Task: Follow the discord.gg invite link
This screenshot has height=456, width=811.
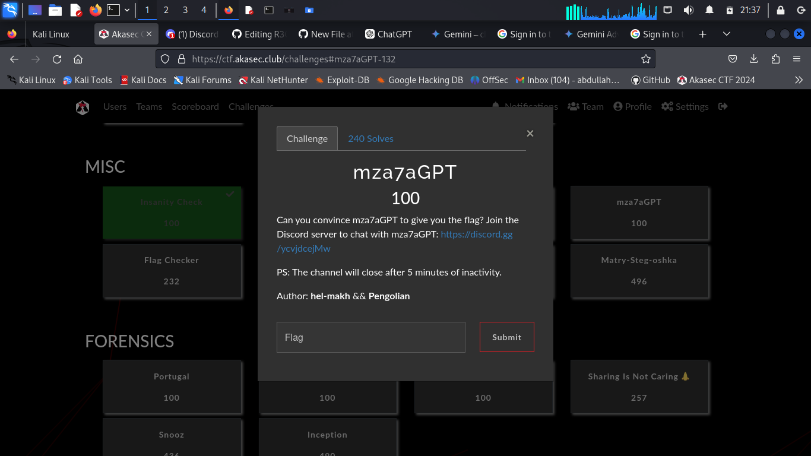Action: [x=395, y=241]
